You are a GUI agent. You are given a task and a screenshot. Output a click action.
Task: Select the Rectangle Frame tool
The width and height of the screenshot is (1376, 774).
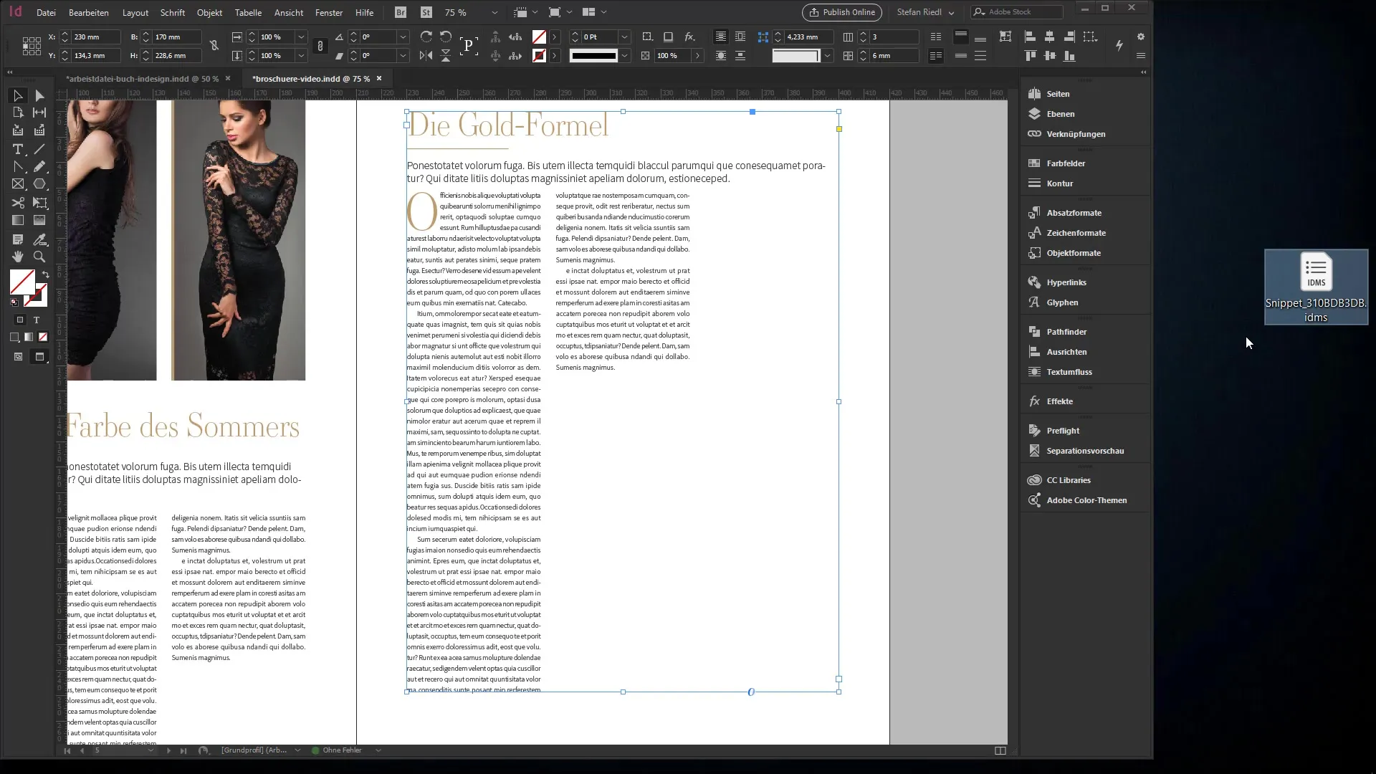point(18,184)
